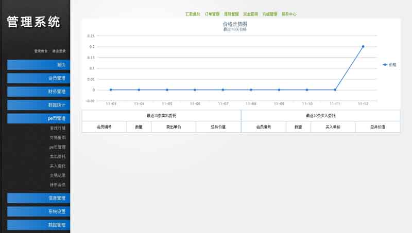Screen dimensions: 412x233
Task: Go to 首页 in the sidebar
Action: (39, 65)
